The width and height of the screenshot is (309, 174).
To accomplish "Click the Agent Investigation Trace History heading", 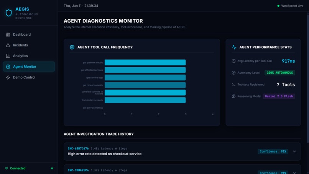I will tap(99, 134).
